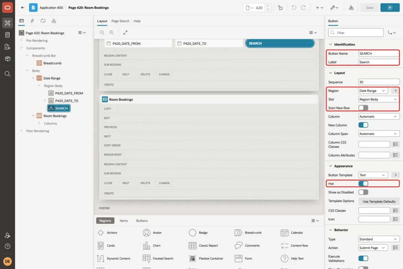Open App Builder from the sidebar
403x269 pixels.
point(7,23)
